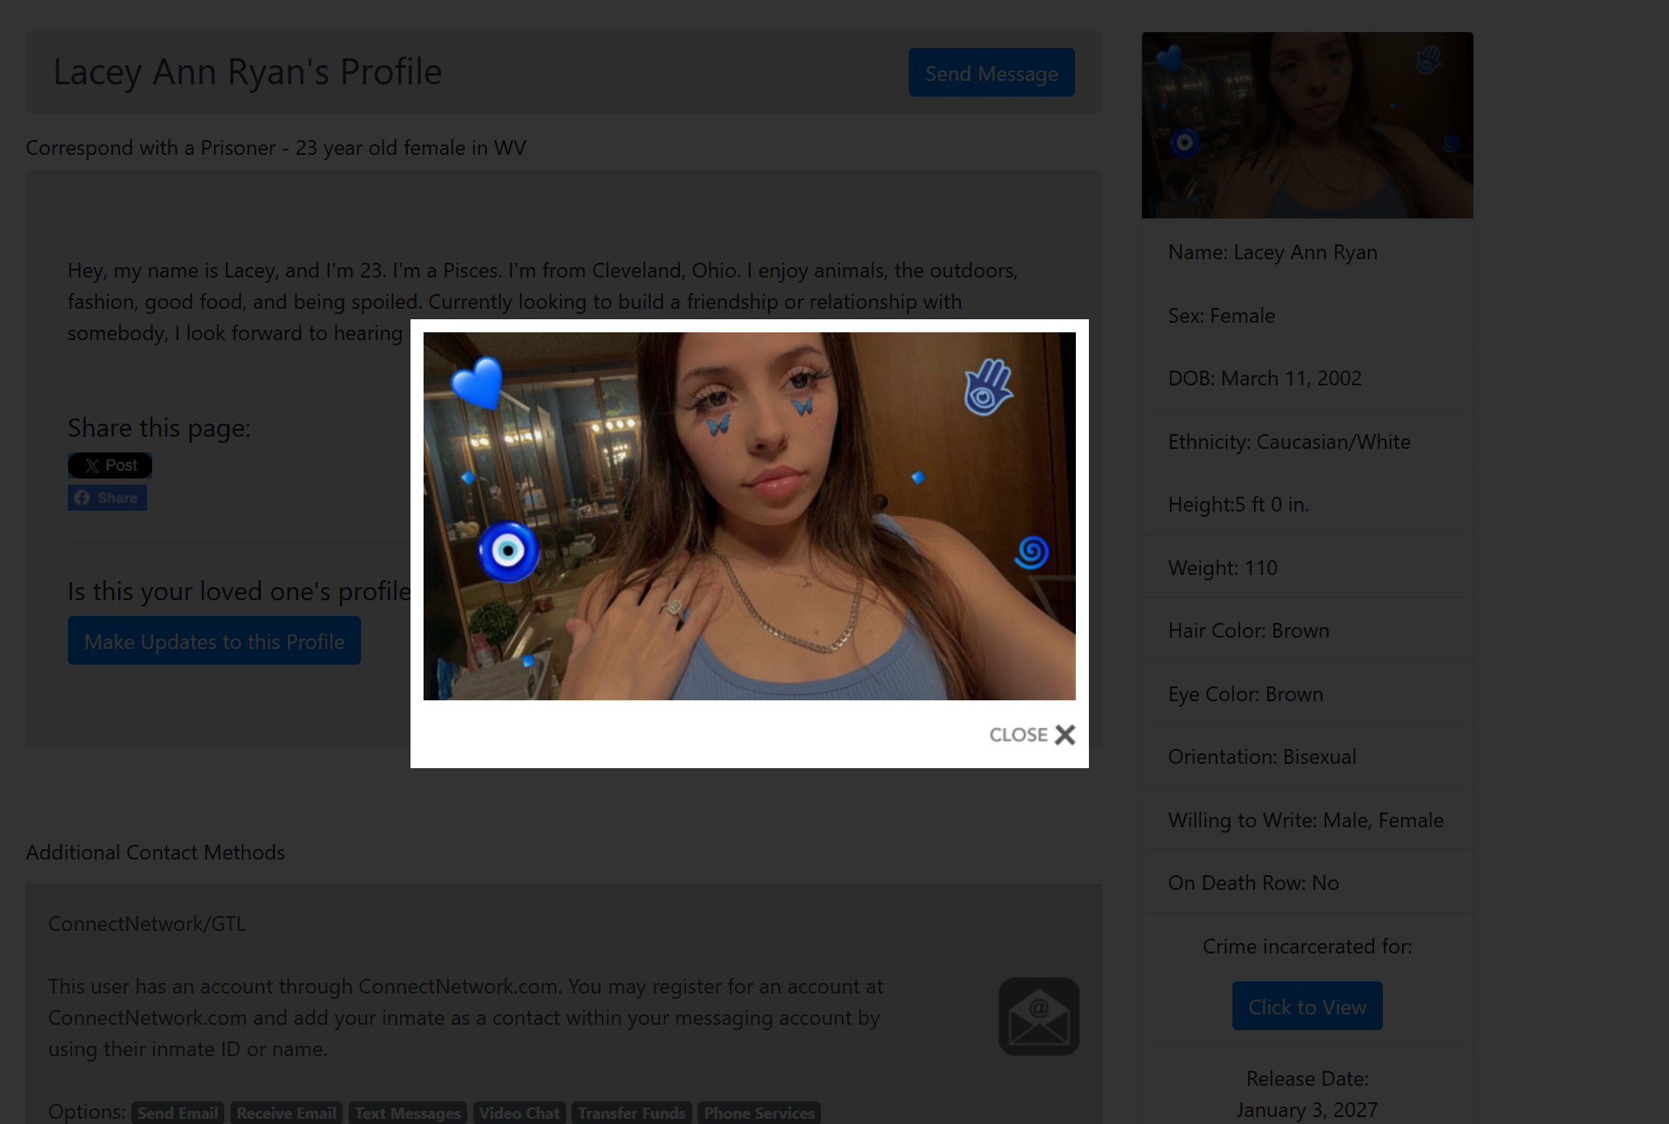The height and width of the screenshot is (1124, 1669).
Task: Click the 'Hair Color: Brown' row
Action: (x=1307, y=630)
